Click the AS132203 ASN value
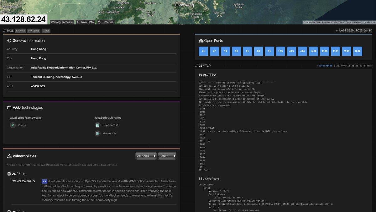The image size is (376, 212). pyautogui.click(x=38, y=86)
